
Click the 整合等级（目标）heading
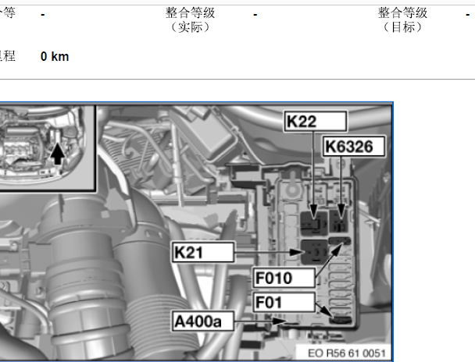402,20
